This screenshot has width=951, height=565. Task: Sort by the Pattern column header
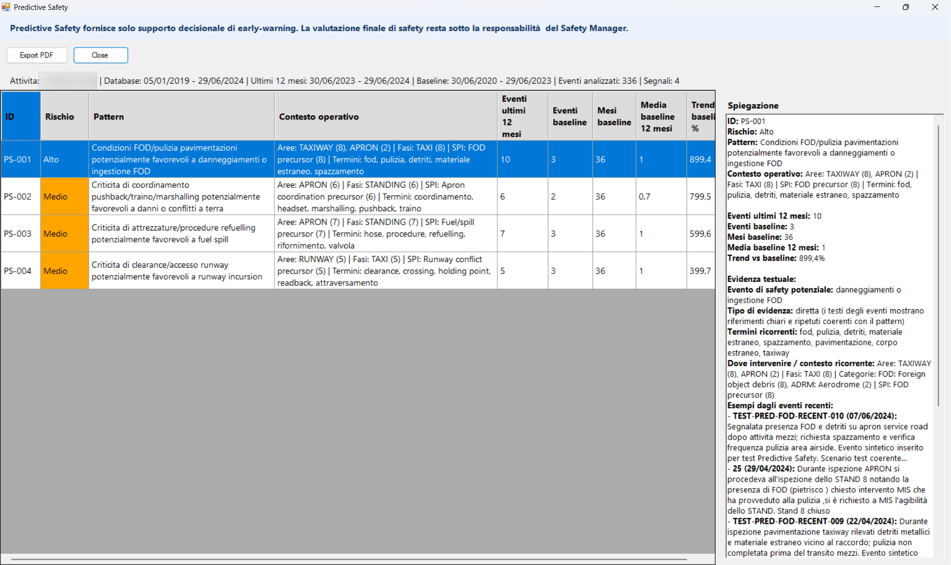click(x=182, y=116)
